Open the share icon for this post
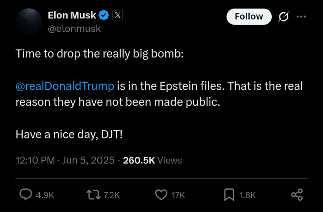Image resolution: width=323 pixels, height=212 pixels. pos(297,195)
